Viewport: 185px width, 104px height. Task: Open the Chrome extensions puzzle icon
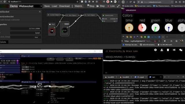pos(111,2)
